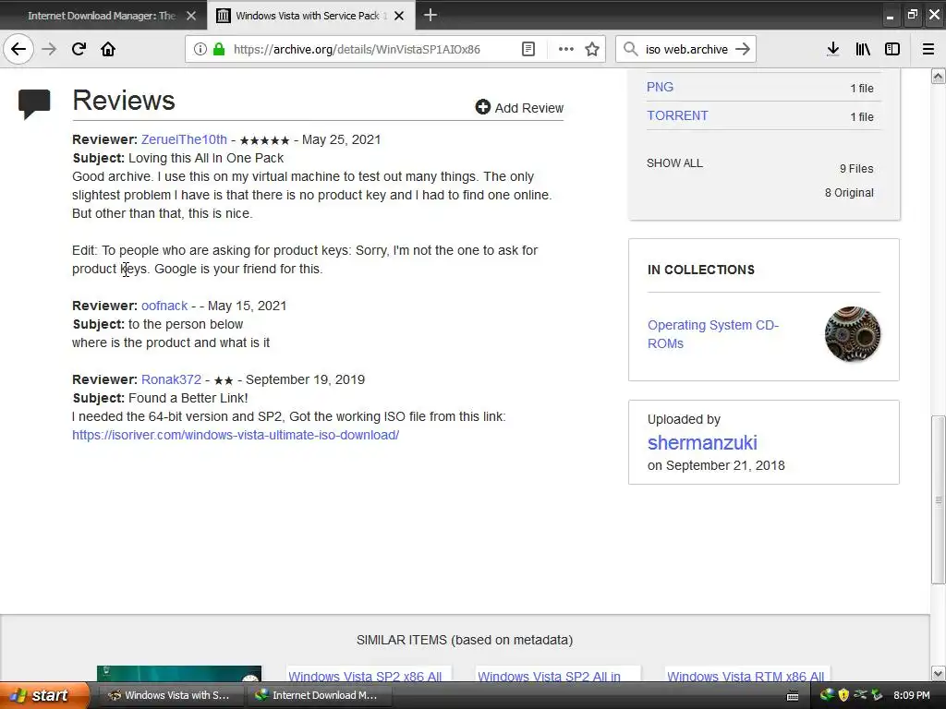Image resolution: width=946 pixels, height=709 pixels.
Task: Open a new browser tab
Action: 431,15
